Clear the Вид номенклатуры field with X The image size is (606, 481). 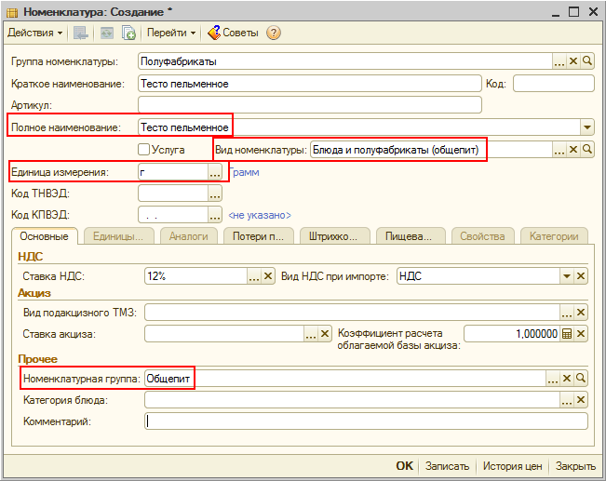pos(573,149)
